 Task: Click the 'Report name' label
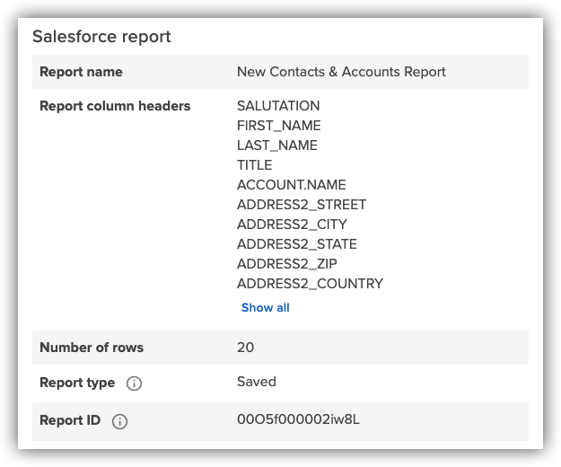[x=81, y=72]
